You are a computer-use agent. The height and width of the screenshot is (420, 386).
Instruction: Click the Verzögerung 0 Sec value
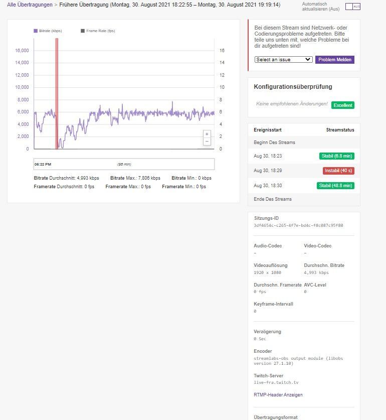click(260, 339)
